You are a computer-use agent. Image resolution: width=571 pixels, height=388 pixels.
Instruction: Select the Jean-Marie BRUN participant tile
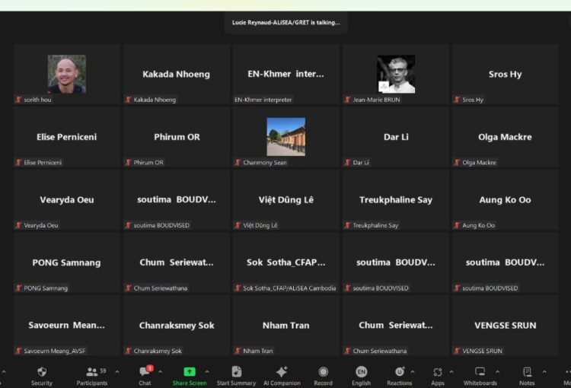[x=396, y=75]
